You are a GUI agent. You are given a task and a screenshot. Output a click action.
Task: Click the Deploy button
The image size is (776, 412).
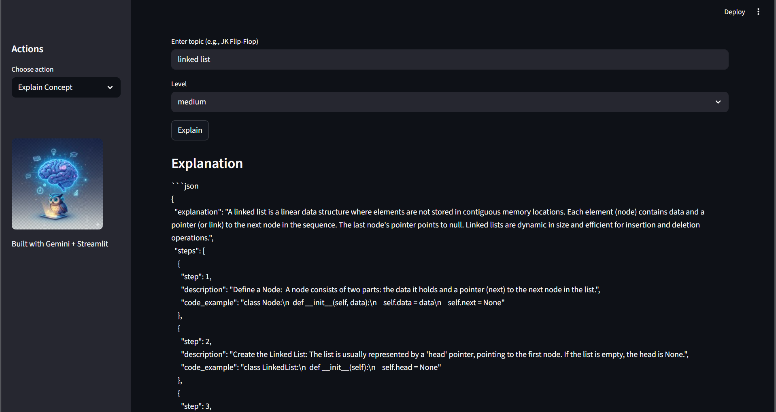click(x=734, y=12)
